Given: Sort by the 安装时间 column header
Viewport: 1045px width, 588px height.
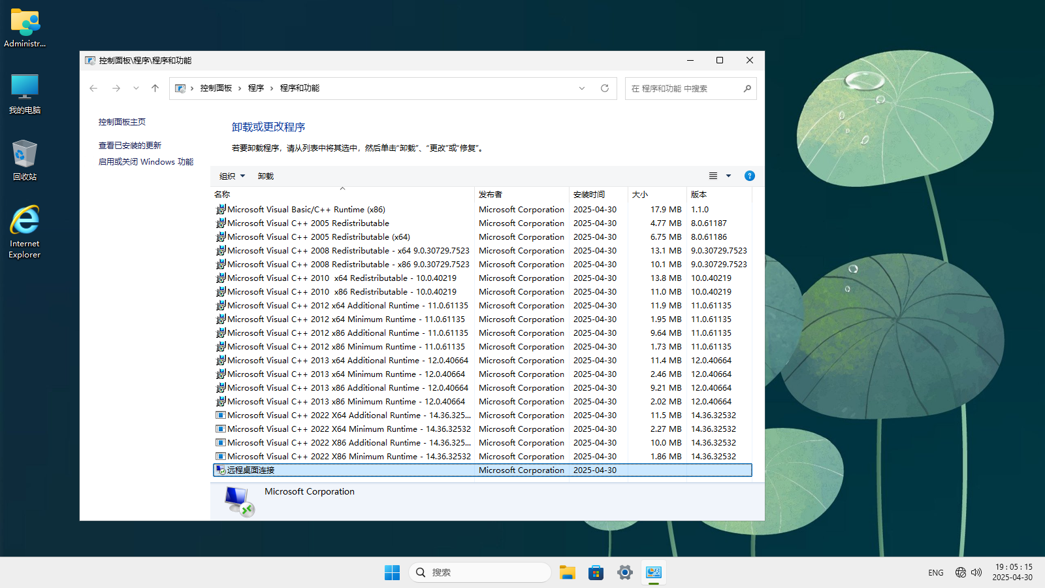Looking at the screenshot, I should click(598, 195).
